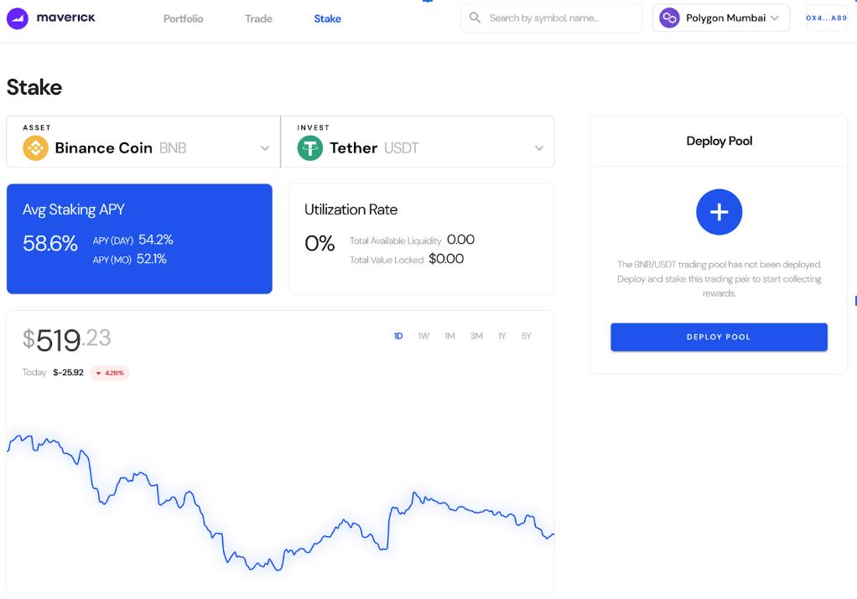Viewport: 857px width, 599px height.
Task: Switch chart range to 1W
Action: pyautogui.click(x=423, y=336)
